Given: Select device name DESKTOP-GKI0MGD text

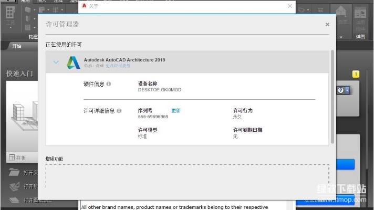Looking at the screenshot, I should [160, 90].
